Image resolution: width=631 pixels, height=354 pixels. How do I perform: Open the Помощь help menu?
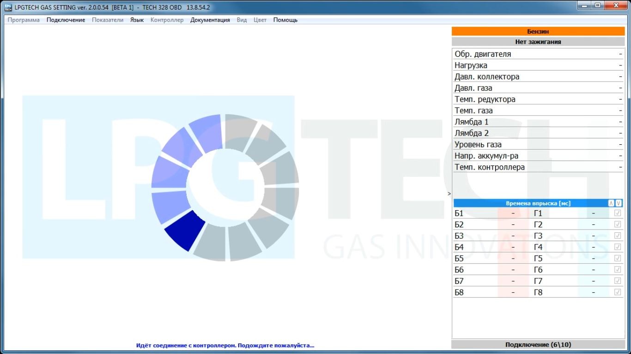(x=285, y=20)
